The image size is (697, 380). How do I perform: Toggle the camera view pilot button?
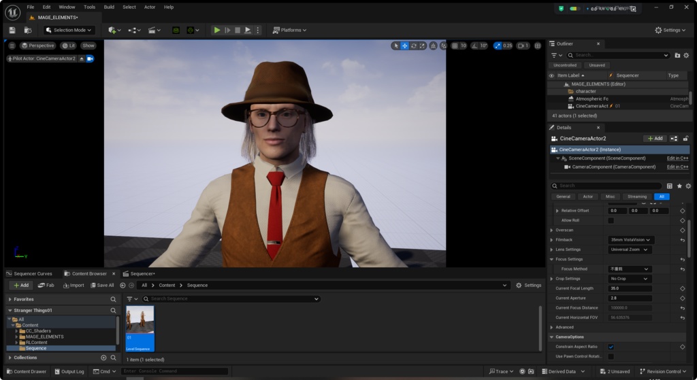pyautogui.click(x=90, y=58)
